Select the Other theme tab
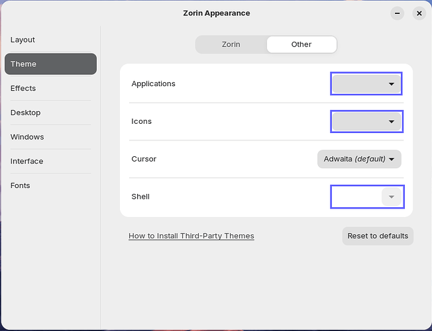 click(301, 44)
